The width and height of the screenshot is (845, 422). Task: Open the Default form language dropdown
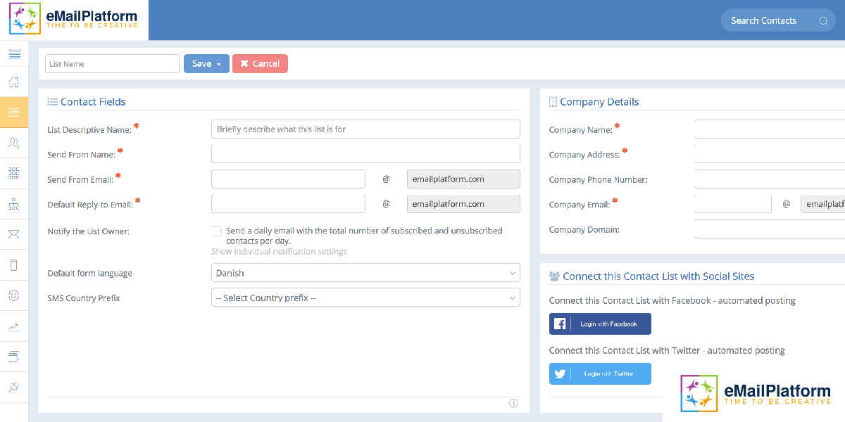point(365,273)
